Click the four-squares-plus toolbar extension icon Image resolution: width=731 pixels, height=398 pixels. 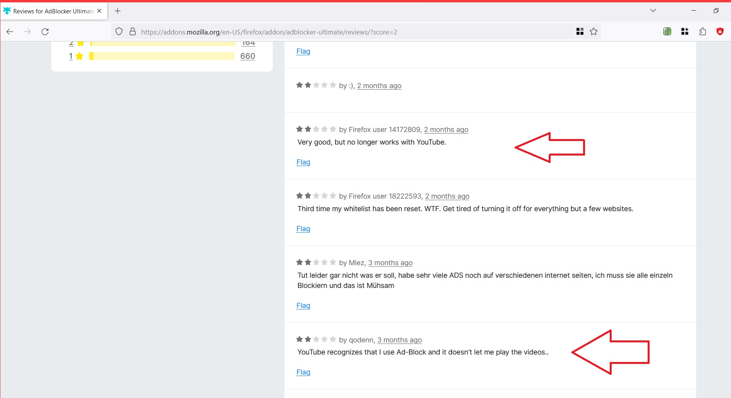[x=685, y=32]
